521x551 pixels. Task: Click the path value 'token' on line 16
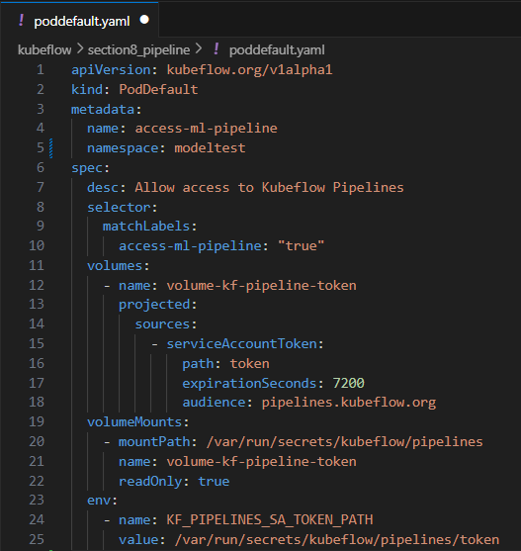coord(250,364)
